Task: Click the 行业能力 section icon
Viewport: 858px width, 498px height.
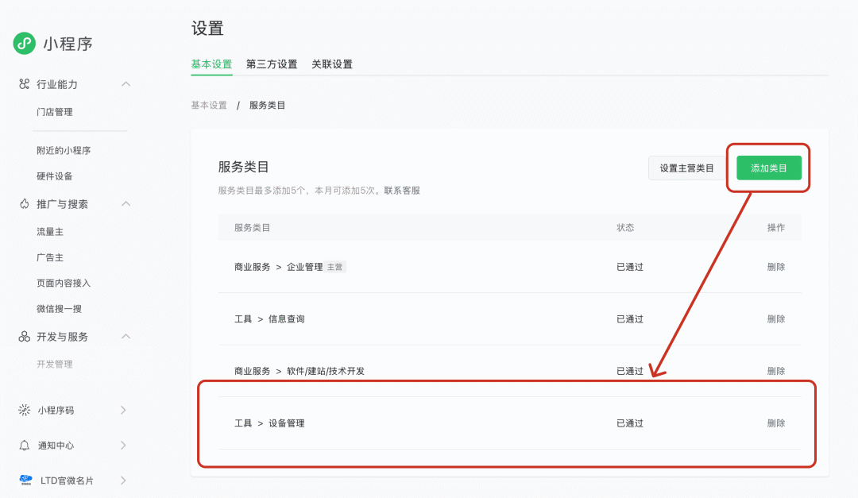Action: tap(24, 84)
